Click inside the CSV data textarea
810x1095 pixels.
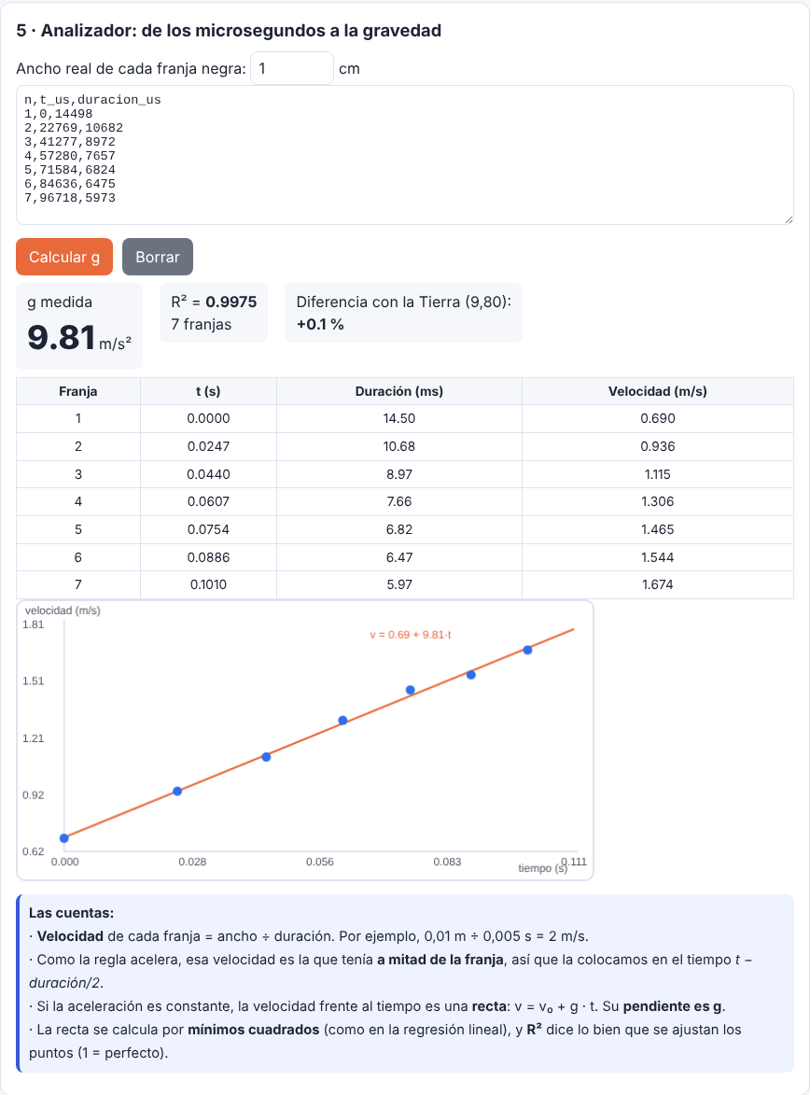405,155
